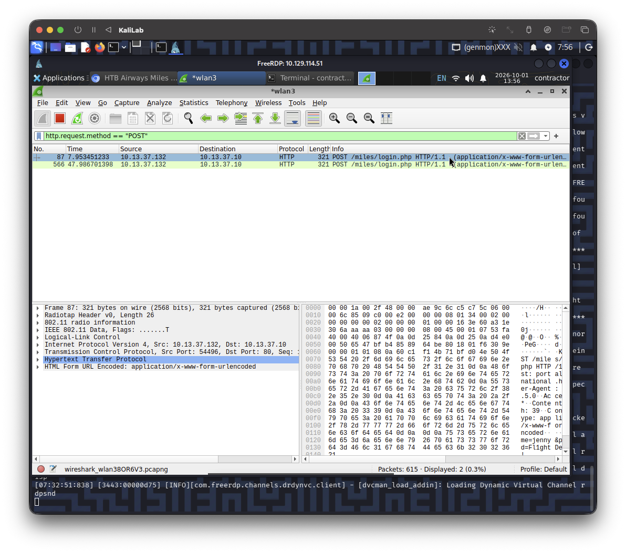
Task: Click Resize columns to fit content icon
Action: (387, 118)
